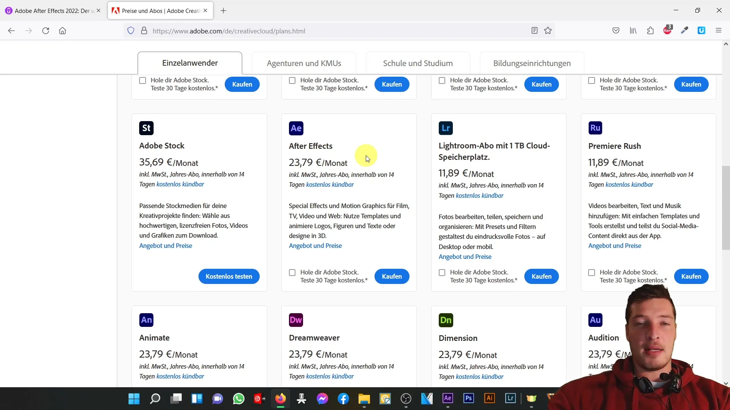Viewport: 730px width, 410px height.
Task: Open the Adblock Plus extension icon
Action: click(x=668, y=30)
